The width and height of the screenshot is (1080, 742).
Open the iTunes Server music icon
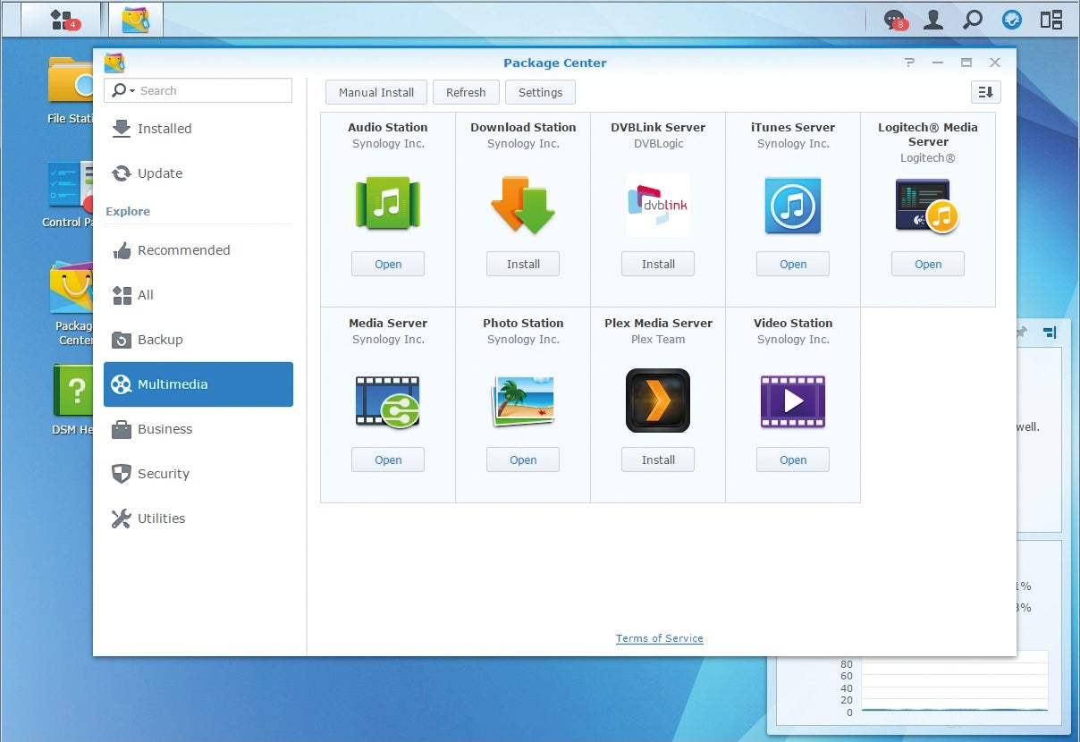793,205
